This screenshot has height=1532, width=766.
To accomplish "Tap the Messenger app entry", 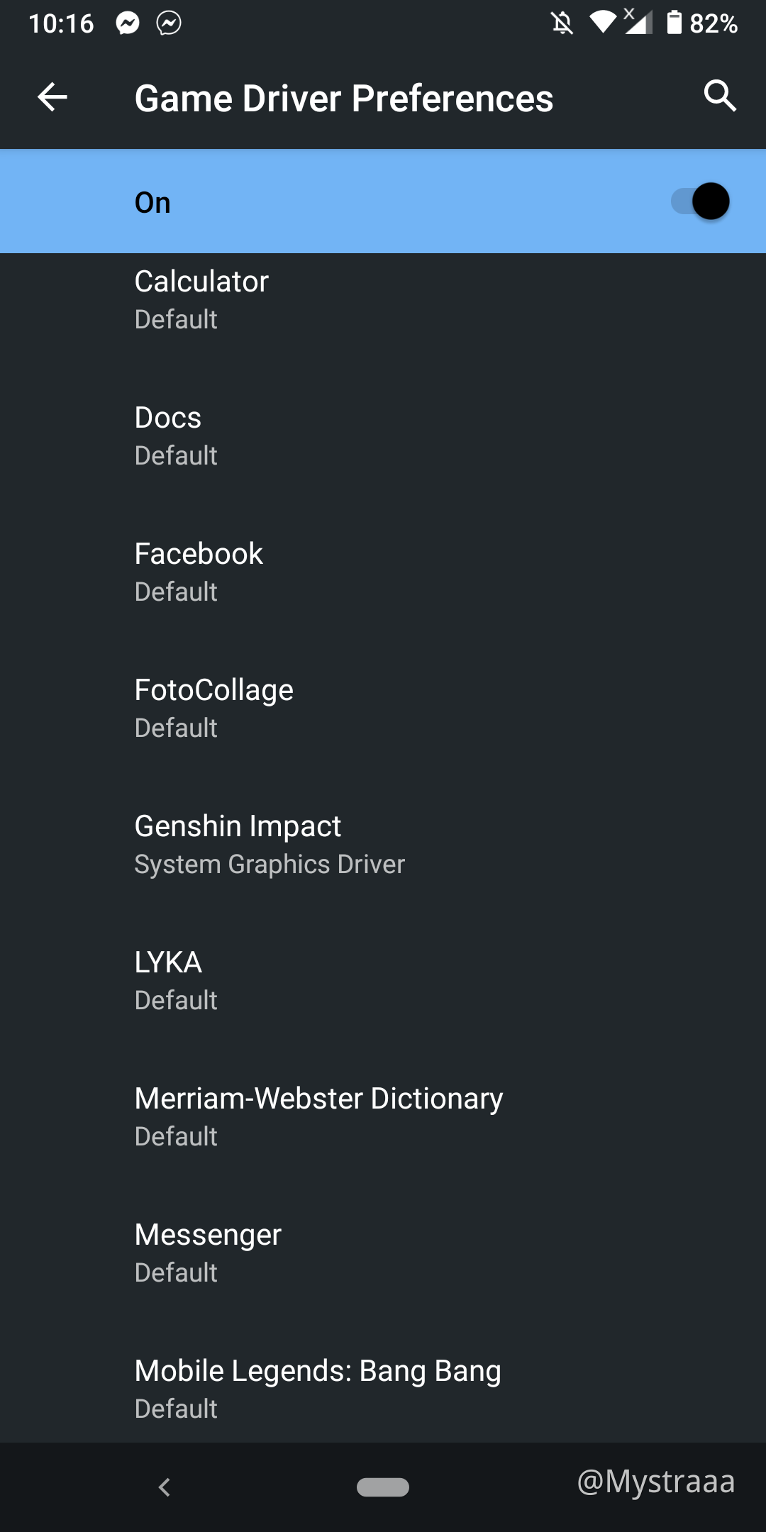I will [x=383, y=1253].
